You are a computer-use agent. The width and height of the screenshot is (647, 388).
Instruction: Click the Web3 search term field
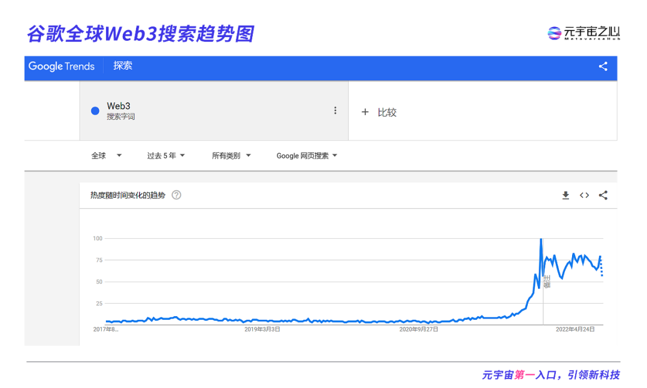tap(214, 111)
